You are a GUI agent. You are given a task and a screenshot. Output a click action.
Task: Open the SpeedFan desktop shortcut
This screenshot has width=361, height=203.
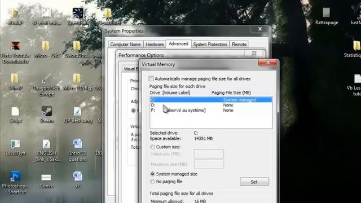coord(78,13)
